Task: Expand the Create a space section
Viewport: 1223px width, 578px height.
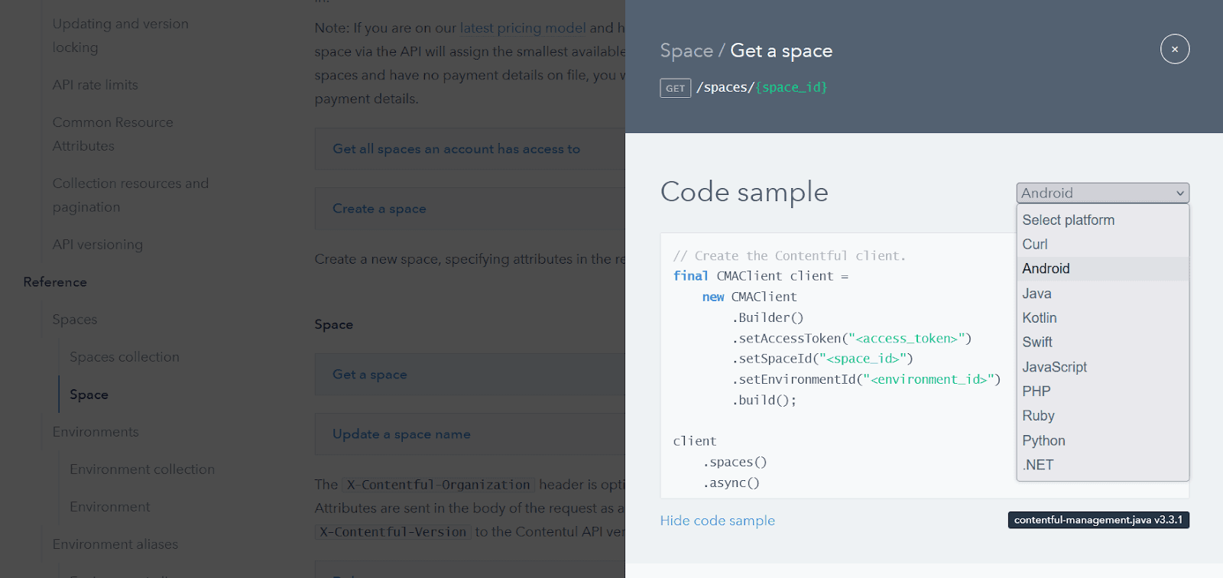Action: coord(379,209)
